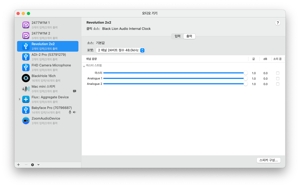Click the microphone input badge on Babyface Pro
The height and width of the screenshot is (187, 300).
(x=70, y=112)
